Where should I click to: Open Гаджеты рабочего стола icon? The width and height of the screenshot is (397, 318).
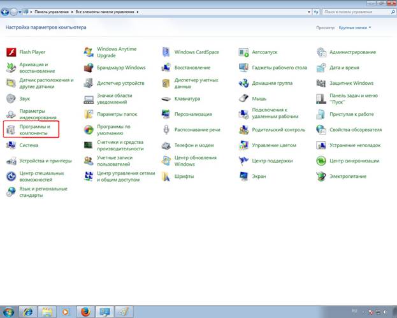click(x=243, y=68)
